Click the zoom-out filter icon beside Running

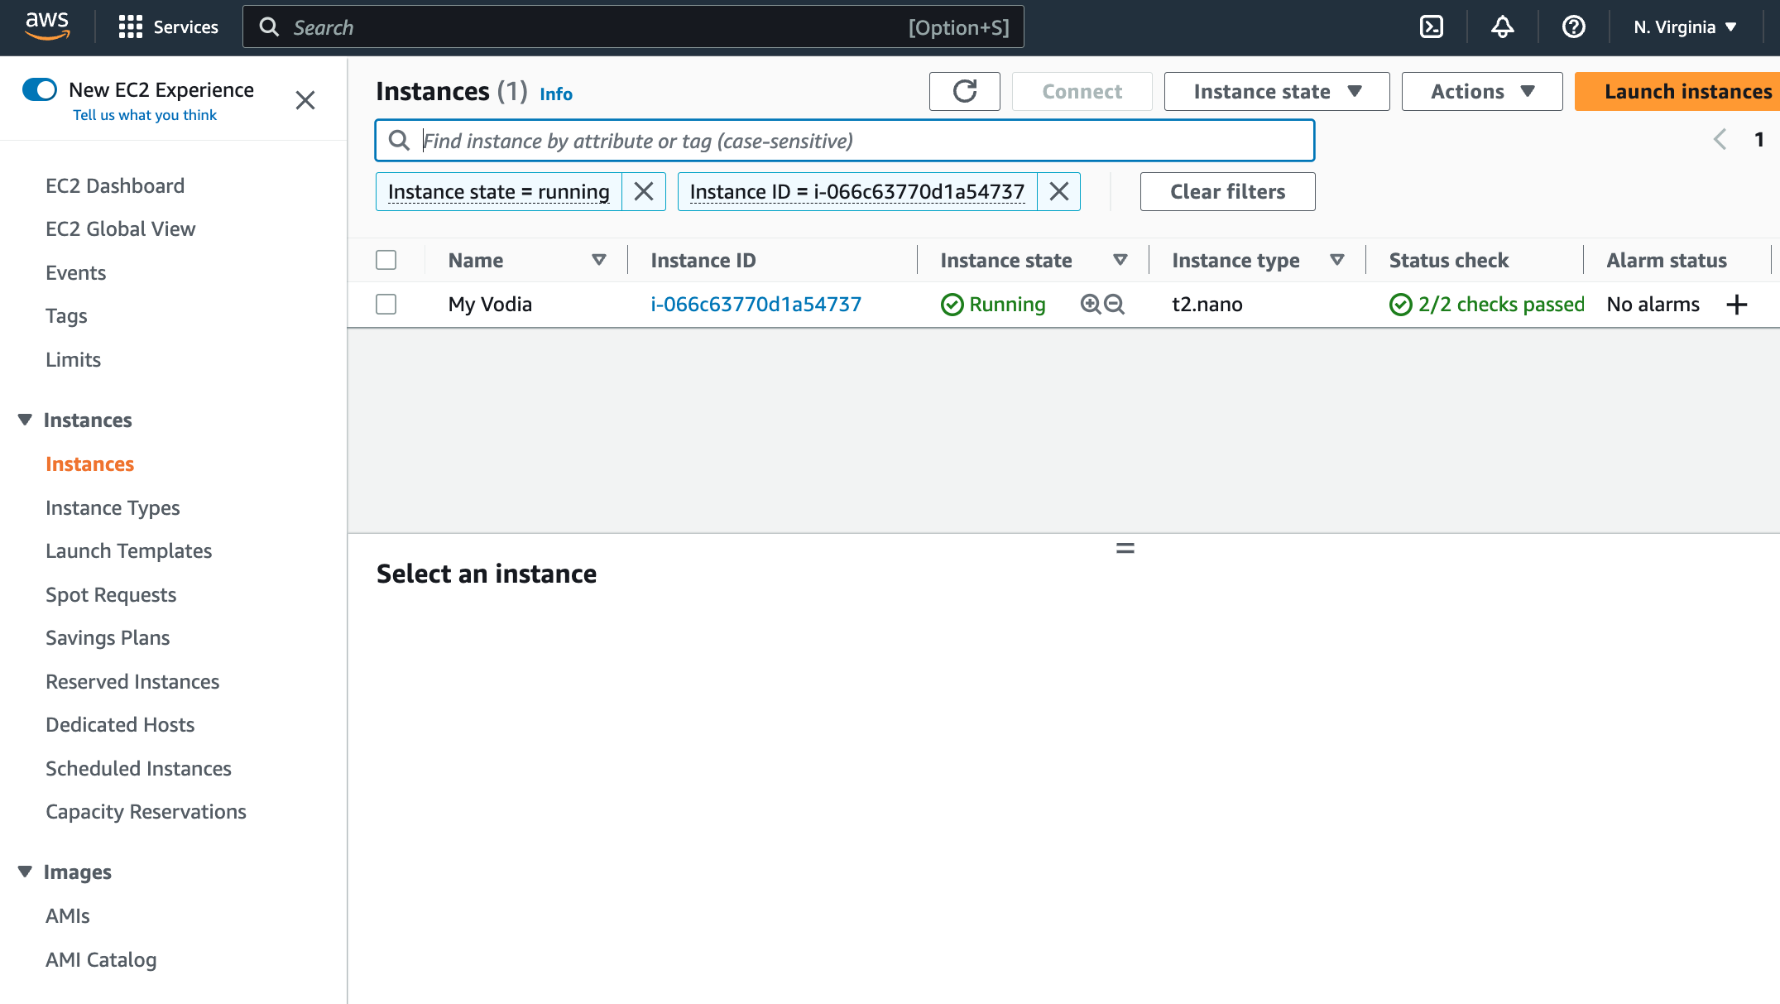[x=1115, y=305]
